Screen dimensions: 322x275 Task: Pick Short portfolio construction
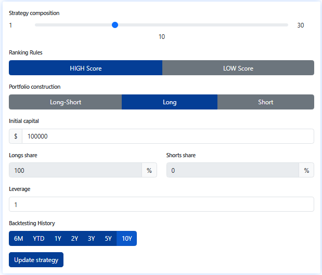click(x=265, y=102)
